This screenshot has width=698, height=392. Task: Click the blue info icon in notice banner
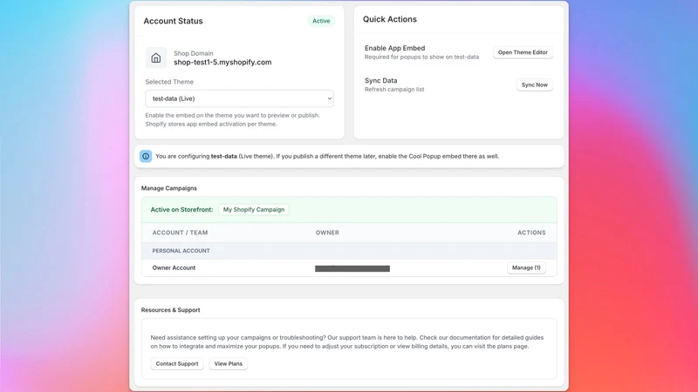[x=146, y=156]
